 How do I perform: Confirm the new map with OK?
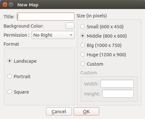pyautogui.click(x=86, y=112)
